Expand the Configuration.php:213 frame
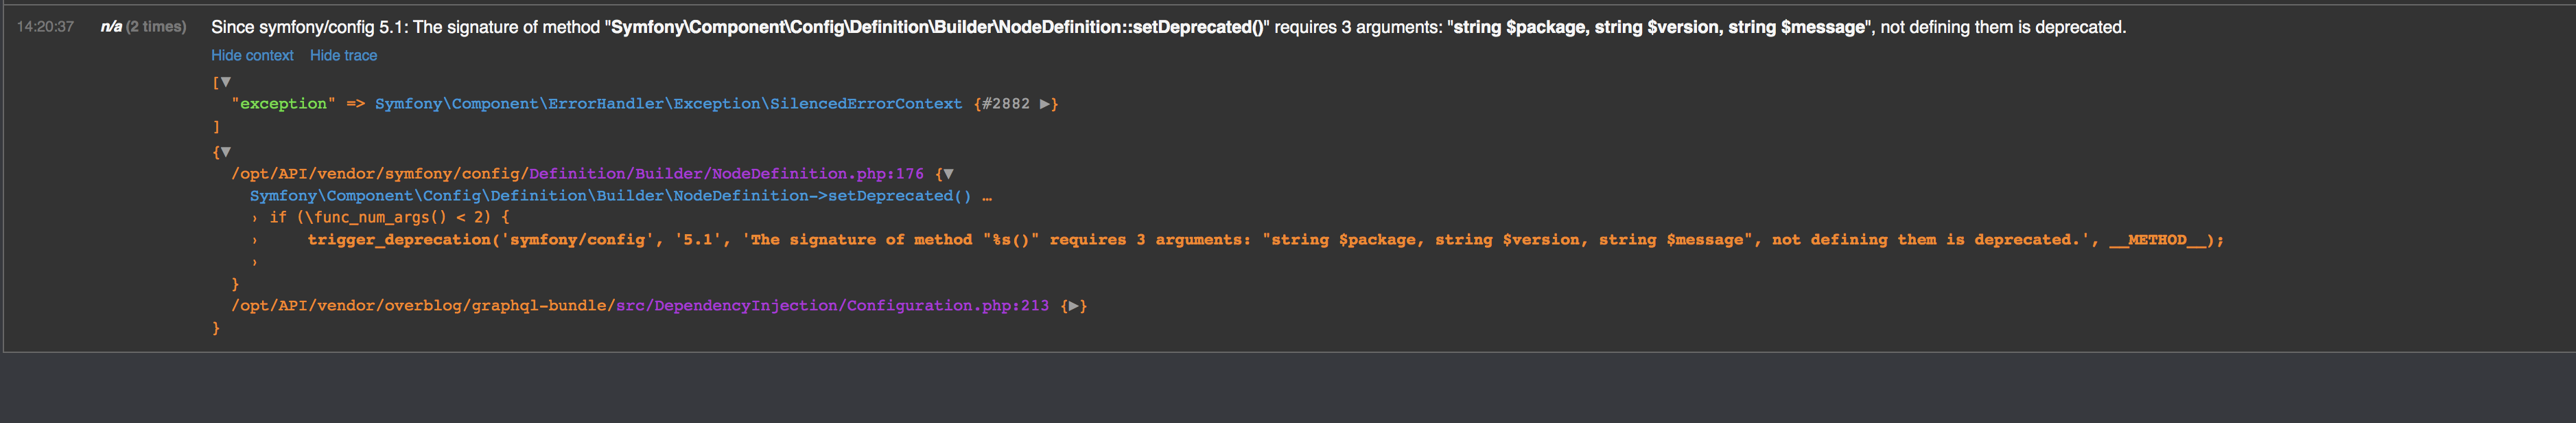Viewport: 2576px width, 423px height. coord(1074,306)
